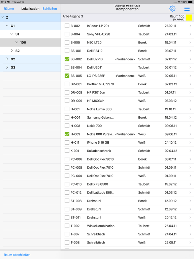This screenshot has height=259, width=194.
Task: Click the 'PC-008' inventory number
Action: tap(76, 168)
